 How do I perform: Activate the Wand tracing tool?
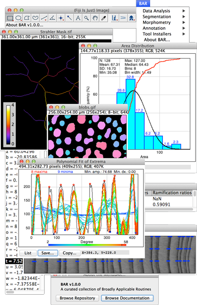pos(69,18)
